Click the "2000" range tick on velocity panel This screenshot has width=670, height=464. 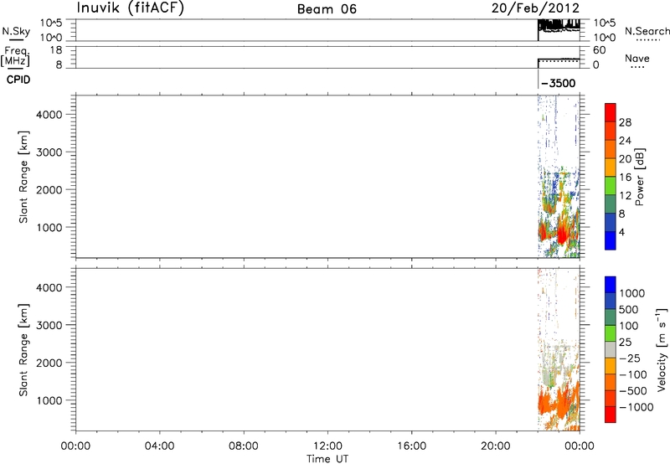point(49,363)
